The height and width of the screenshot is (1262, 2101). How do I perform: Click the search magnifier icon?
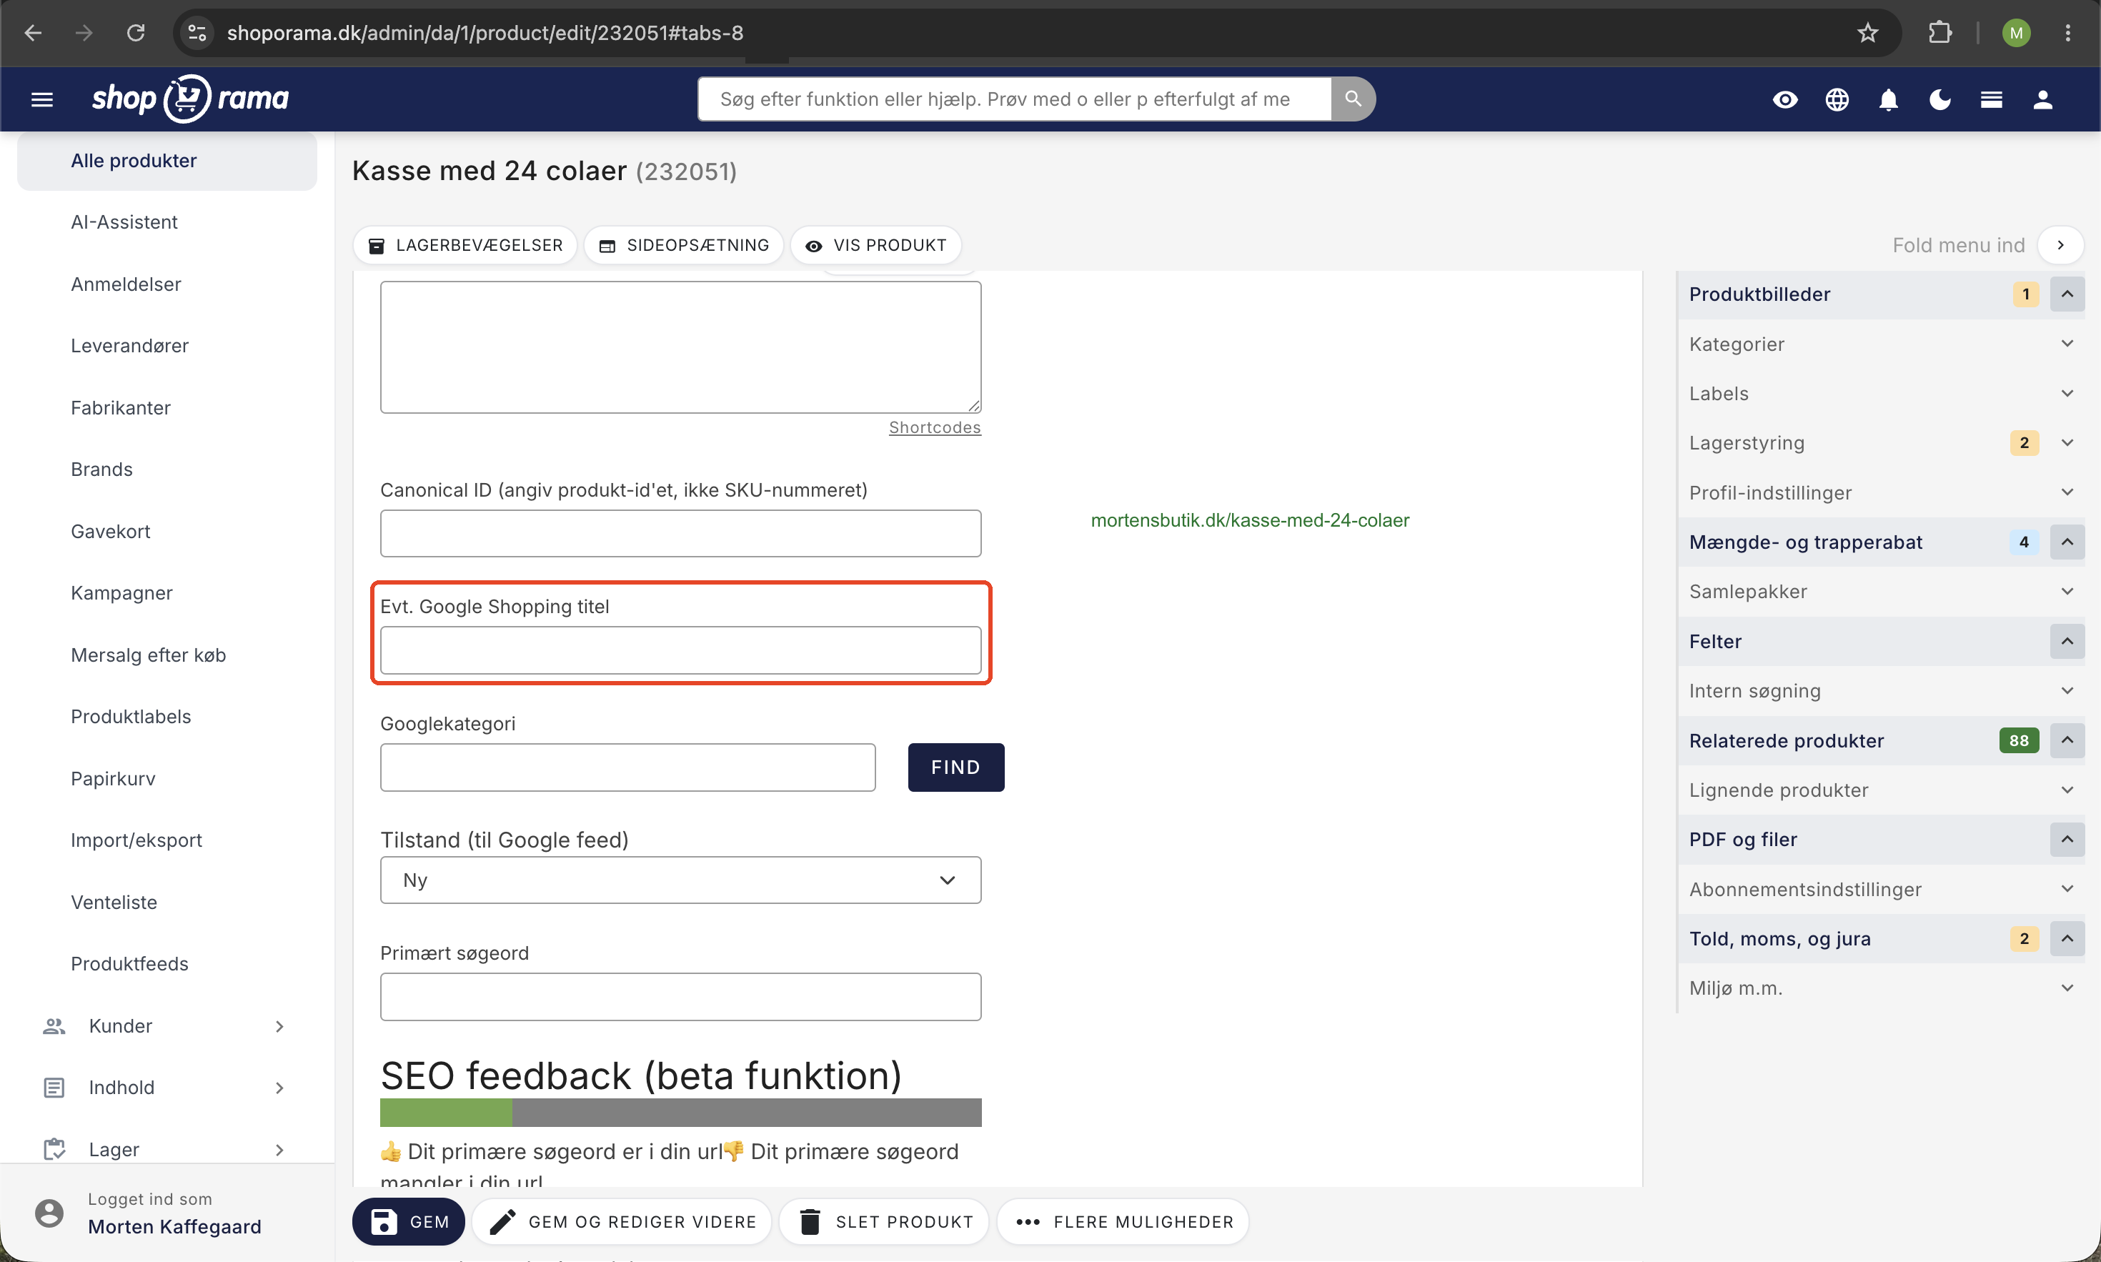coord(1353,99)
